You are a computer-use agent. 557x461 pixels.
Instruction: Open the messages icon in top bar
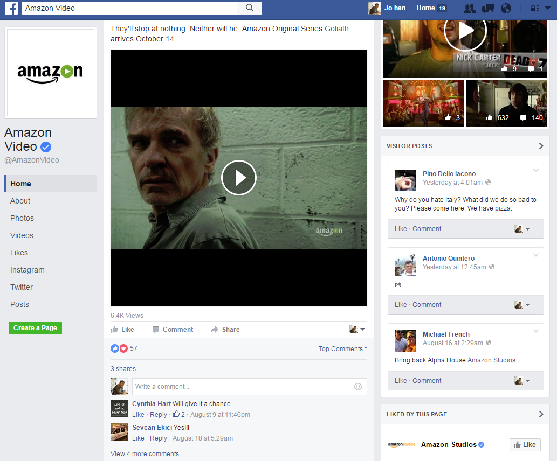click(488, 8)
